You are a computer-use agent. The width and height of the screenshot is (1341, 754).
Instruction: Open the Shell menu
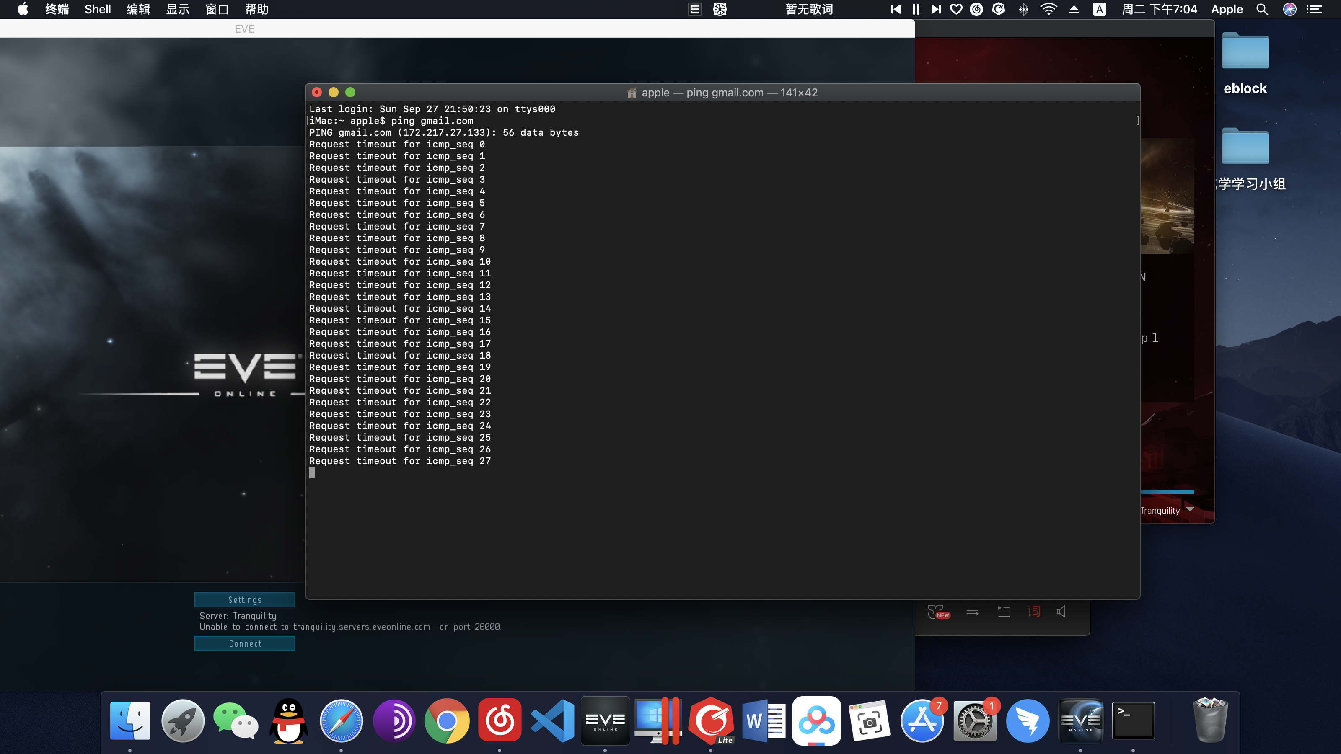click(x=98, y=9)
